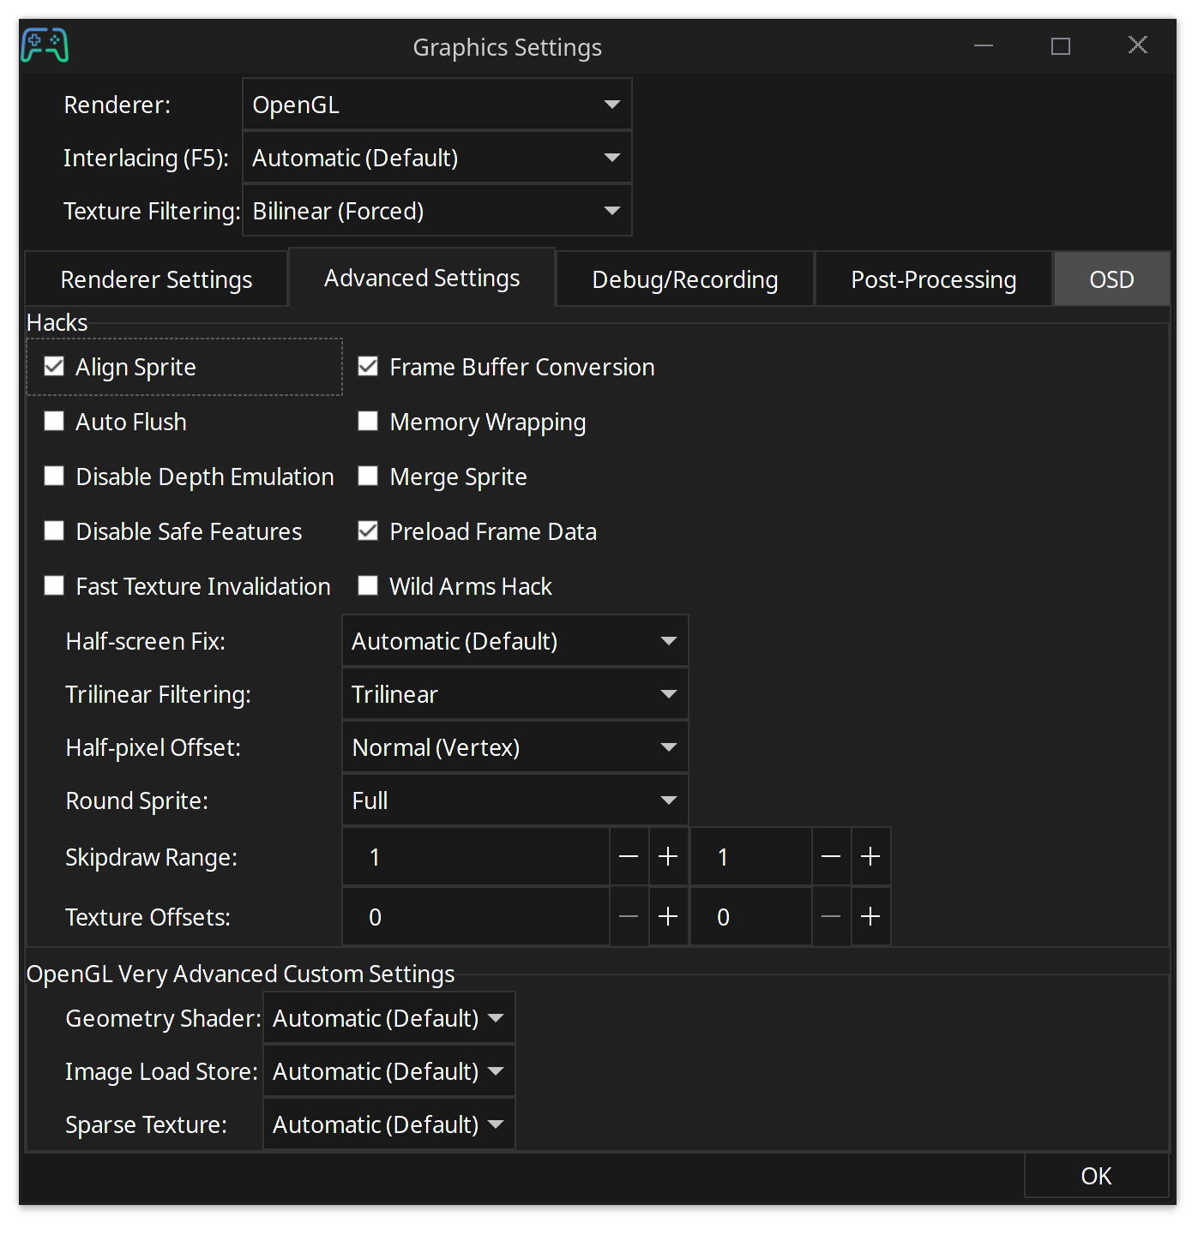The image size is (1204, 1241).
Task: Switch to the Debug/Recording tab
Action: 683,279
